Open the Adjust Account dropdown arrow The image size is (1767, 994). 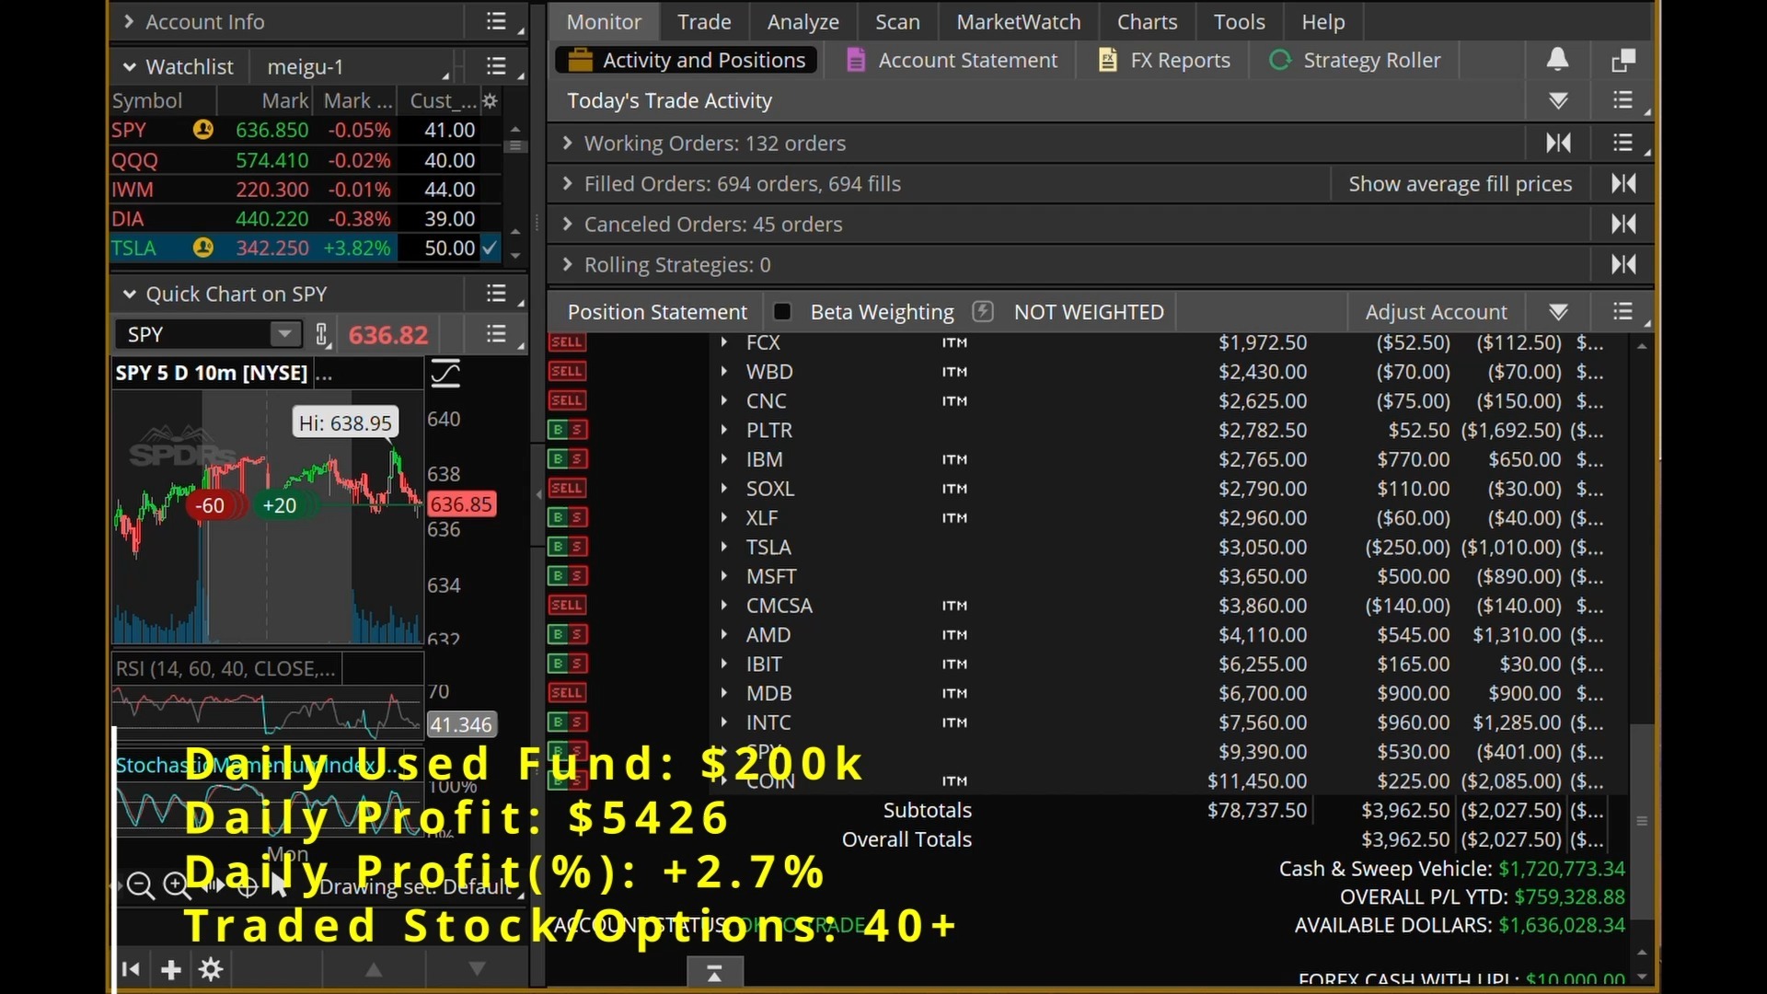(x=1558, y=312)
